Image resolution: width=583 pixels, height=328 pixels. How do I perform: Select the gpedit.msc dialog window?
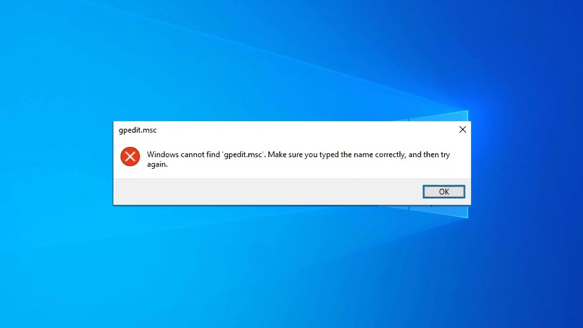pyautogui.click(x=291, y=163)
